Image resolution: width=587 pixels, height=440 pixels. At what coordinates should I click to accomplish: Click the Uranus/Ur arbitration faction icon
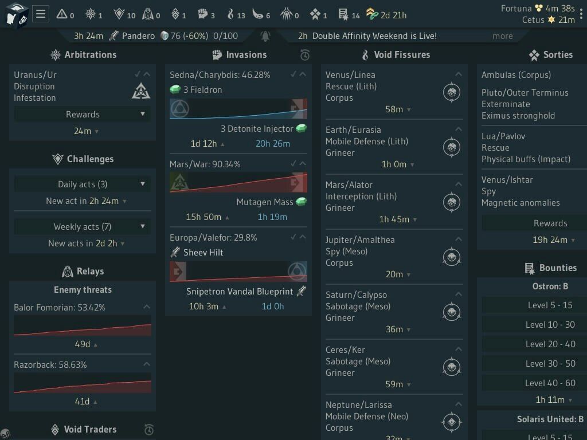pos(141,91)
